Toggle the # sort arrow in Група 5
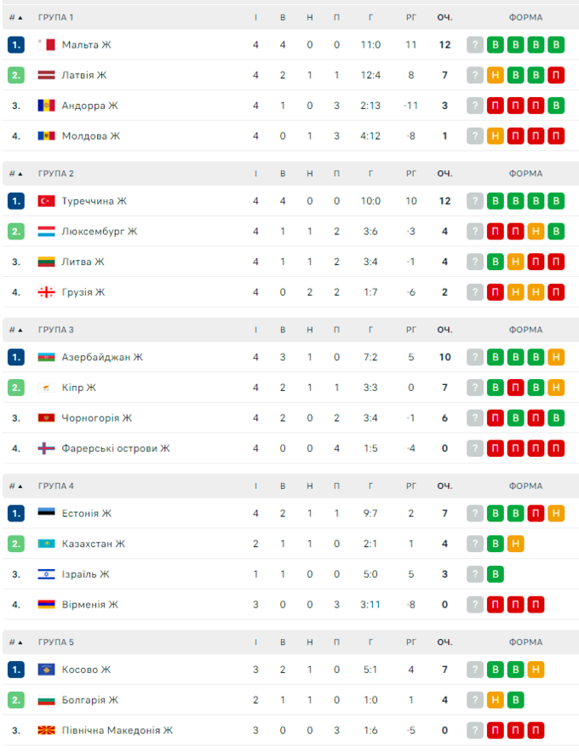 pos(16,642)
